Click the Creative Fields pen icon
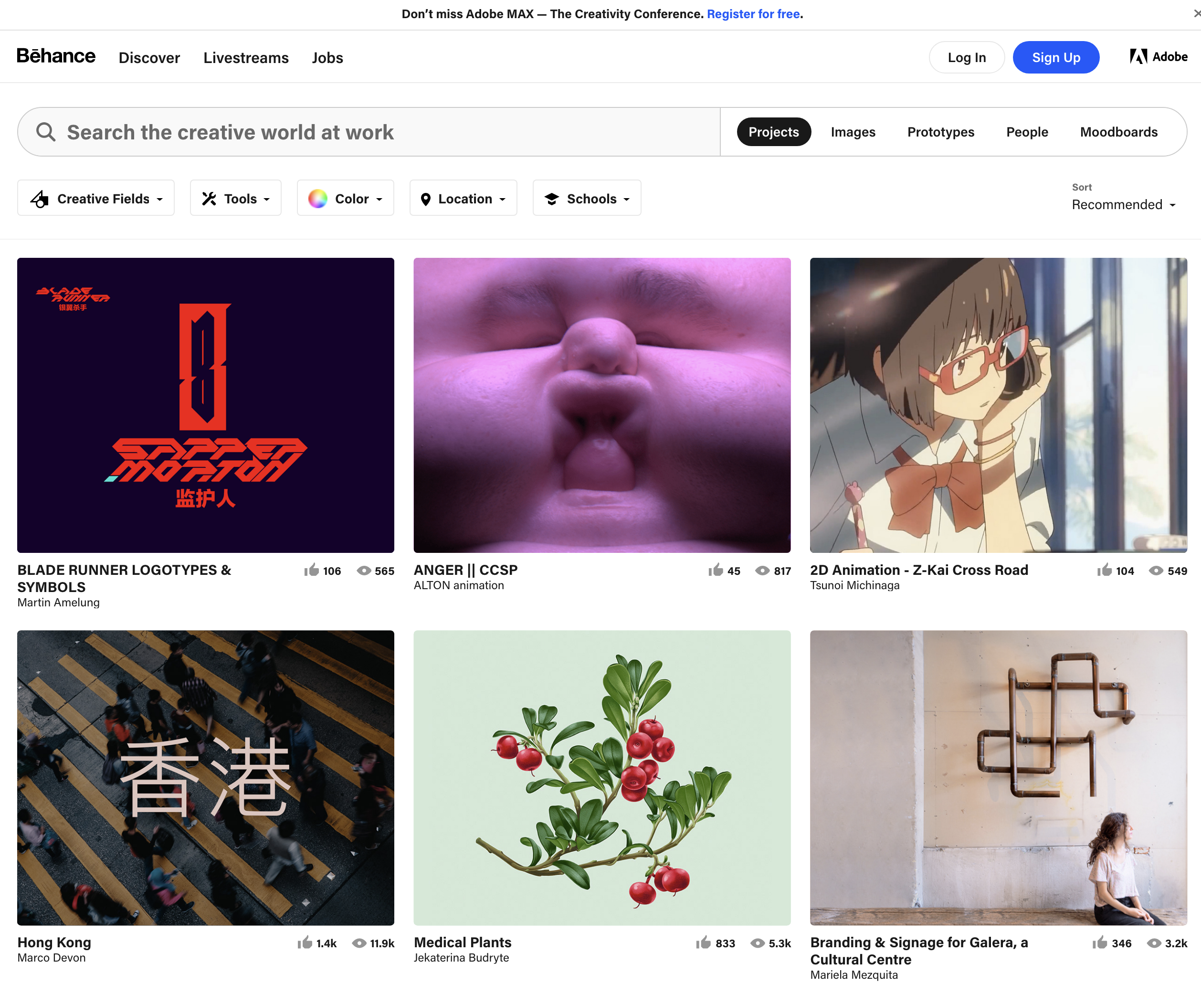 (x=40, y=199)
